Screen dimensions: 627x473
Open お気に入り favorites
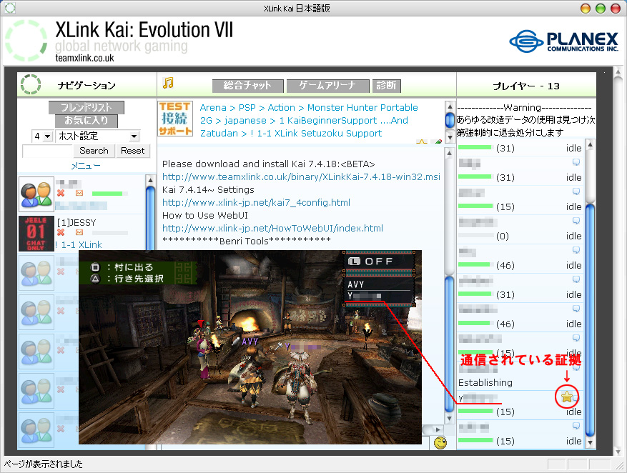pos(87,120)
